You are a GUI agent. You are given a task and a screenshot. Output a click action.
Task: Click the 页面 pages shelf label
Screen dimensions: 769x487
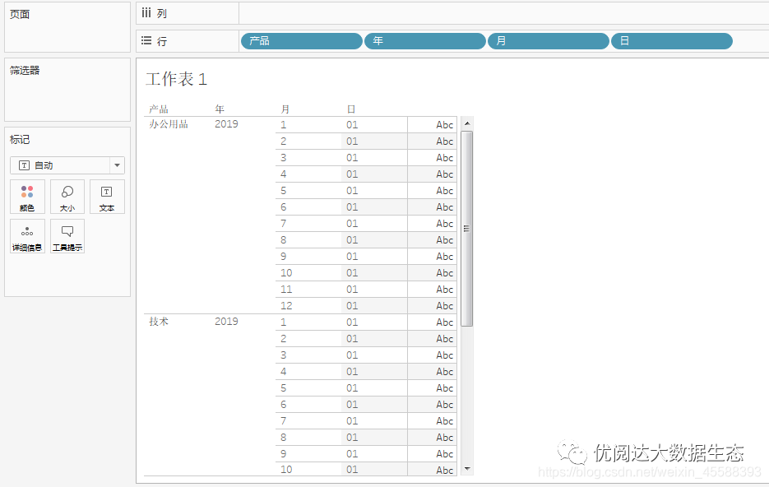coord(20,14)
